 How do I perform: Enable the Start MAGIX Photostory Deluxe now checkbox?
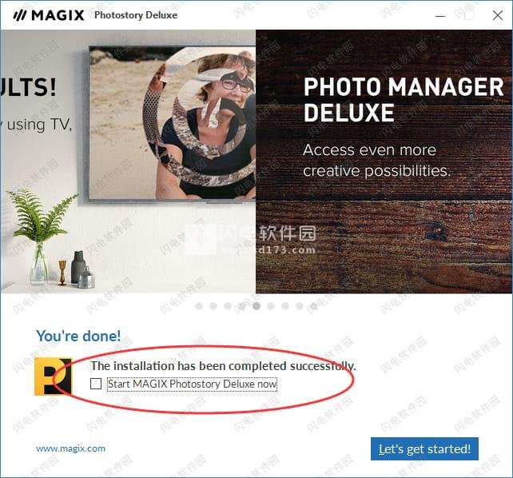point(96,384)
